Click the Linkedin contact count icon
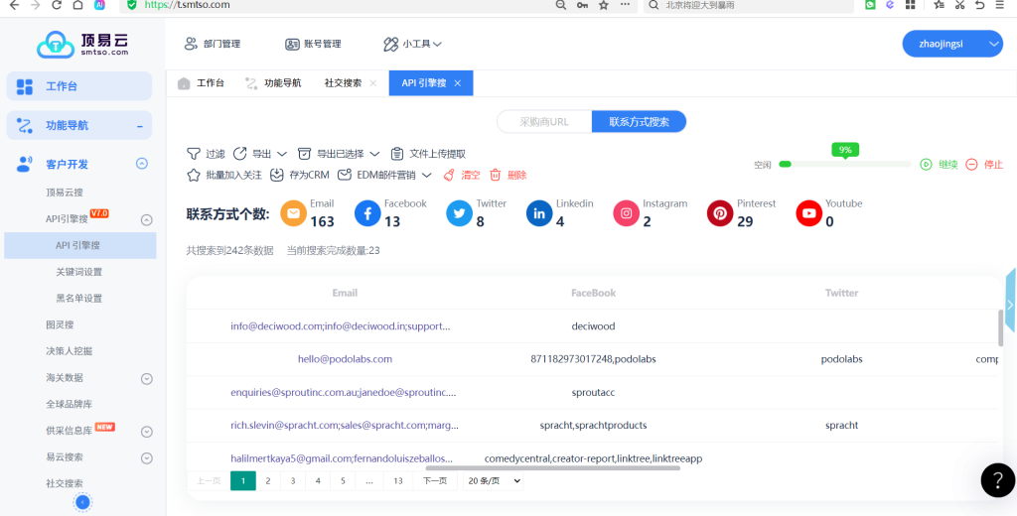Image resolution: width=1017 pixels, height=516 pixels. coord(539,213)
